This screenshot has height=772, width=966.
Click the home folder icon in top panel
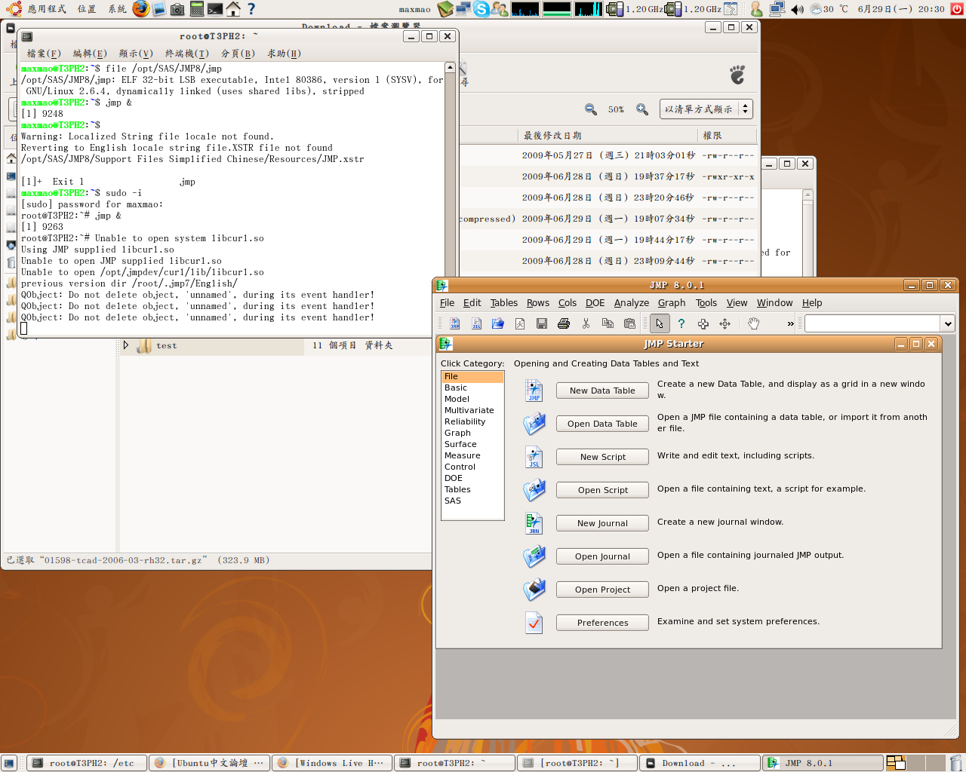tap(233, 9)
